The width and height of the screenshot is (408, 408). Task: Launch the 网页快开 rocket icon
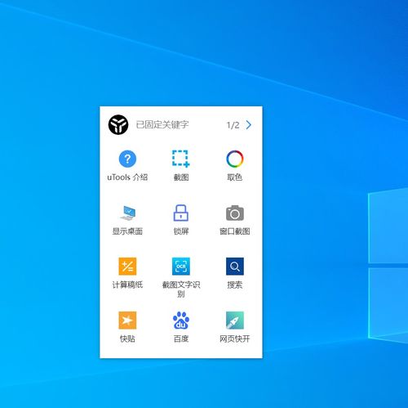235,321
